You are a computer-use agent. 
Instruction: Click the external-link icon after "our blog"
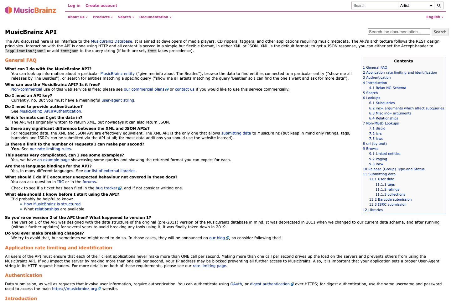(x=227, y=238)
